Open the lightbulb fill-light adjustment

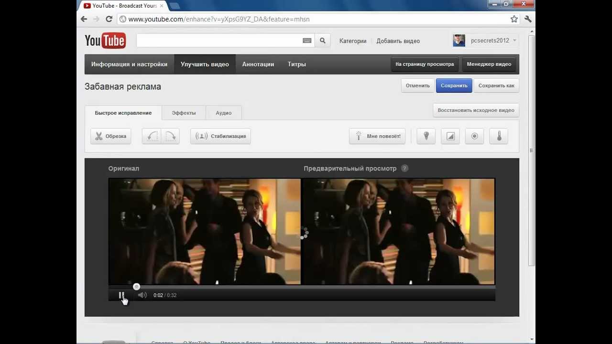426,136
